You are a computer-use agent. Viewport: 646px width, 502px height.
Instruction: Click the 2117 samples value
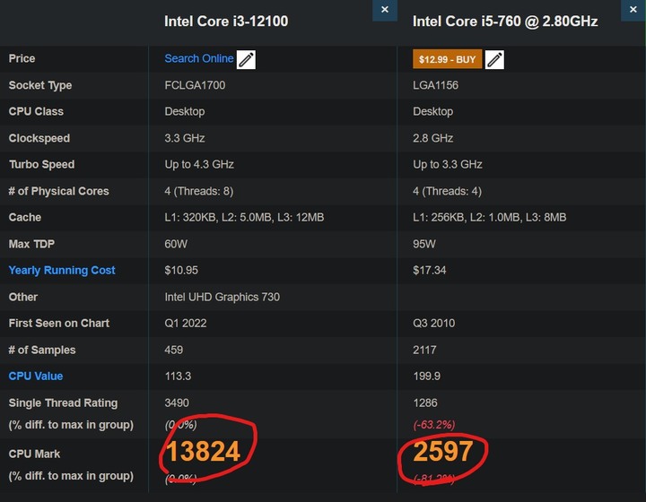coord(424,351)
